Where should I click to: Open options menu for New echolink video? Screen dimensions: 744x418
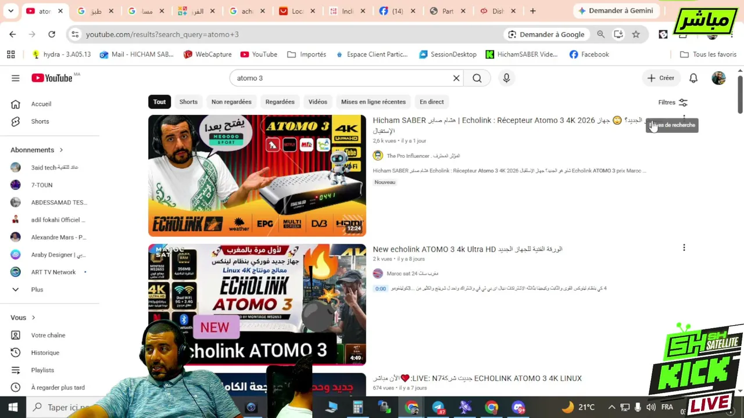684,248
